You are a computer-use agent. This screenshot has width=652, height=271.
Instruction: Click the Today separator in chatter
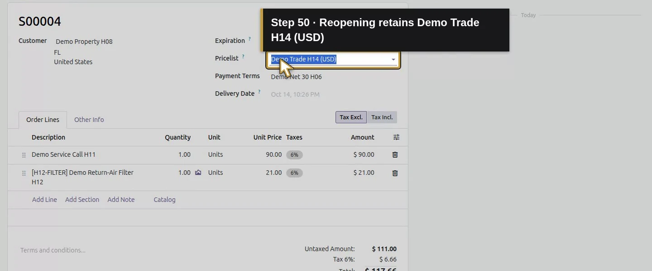click(528, 15)
